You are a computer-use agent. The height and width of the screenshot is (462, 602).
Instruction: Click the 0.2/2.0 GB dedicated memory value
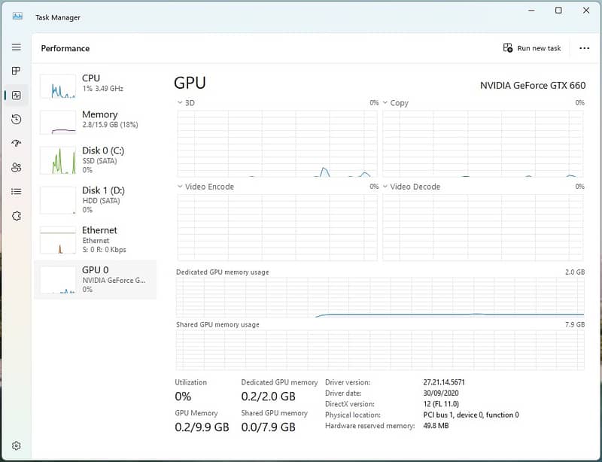point(269,397)
